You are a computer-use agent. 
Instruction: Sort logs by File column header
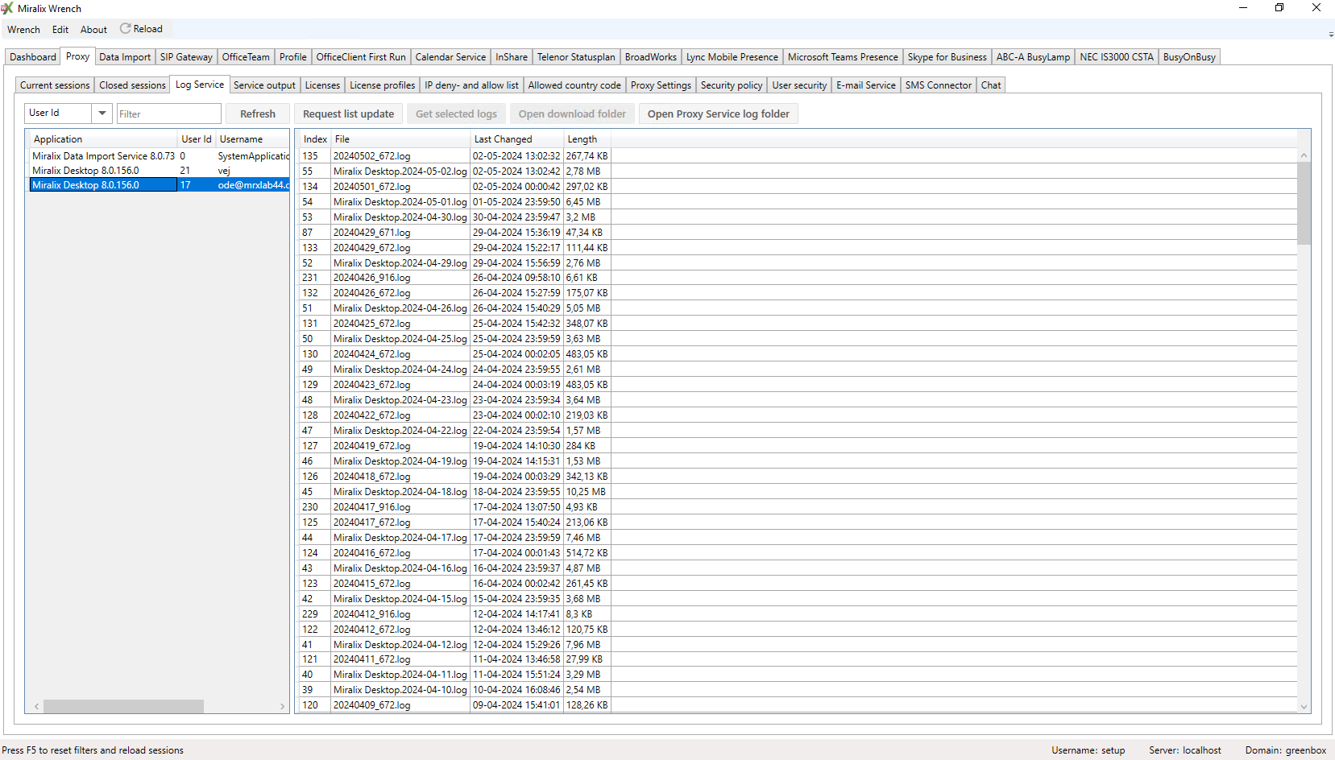(400, 139)
